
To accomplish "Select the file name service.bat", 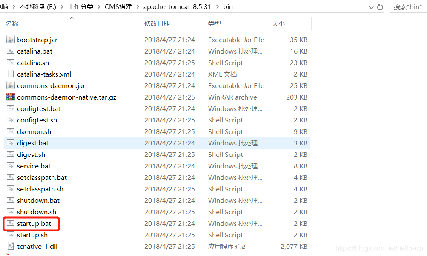I will coord(34,166).
